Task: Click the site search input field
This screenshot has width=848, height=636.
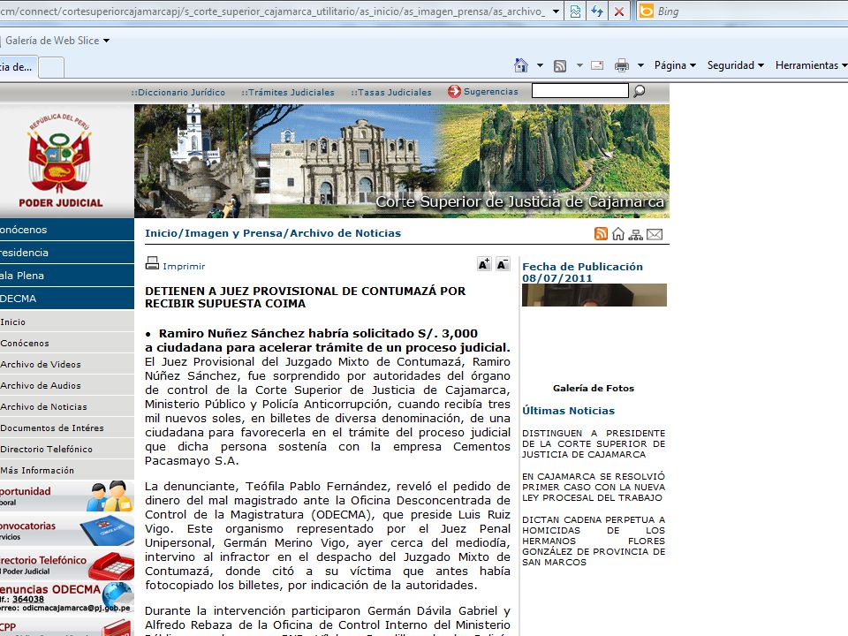Action: tap(579, 90)
